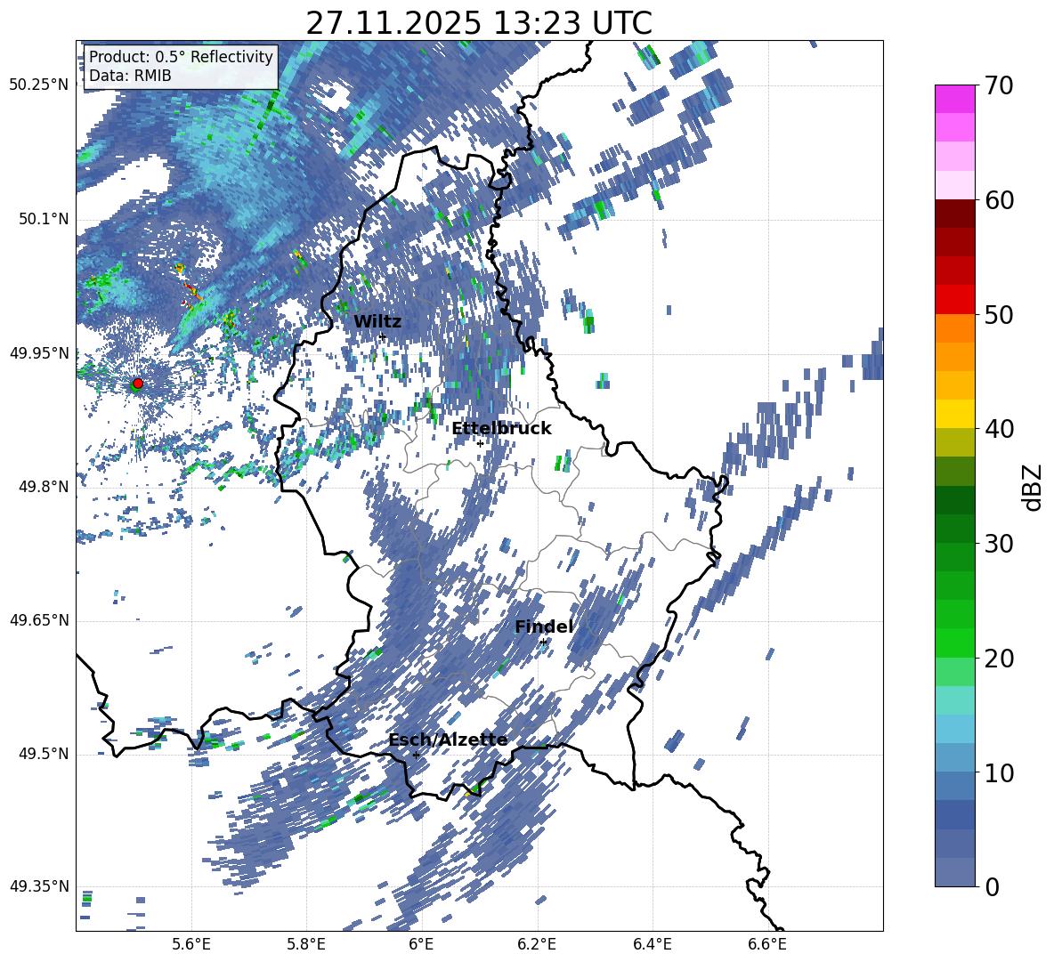
Task: Select the Wiltz city label
Action: (377, 322)
